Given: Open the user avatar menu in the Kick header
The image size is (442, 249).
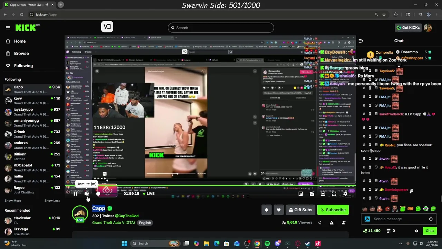Looking at the screenshot, I should pyautogui.click(x=428, y=28).
